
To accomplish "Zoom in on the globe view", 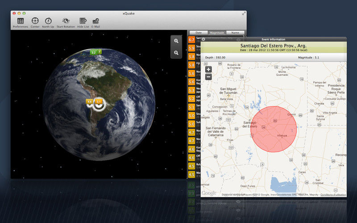I will pos(176,41).
